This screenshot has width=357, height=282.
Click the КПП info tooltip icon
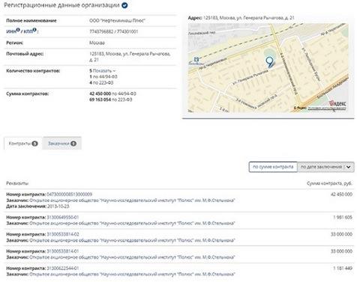[x=34, y=30]
